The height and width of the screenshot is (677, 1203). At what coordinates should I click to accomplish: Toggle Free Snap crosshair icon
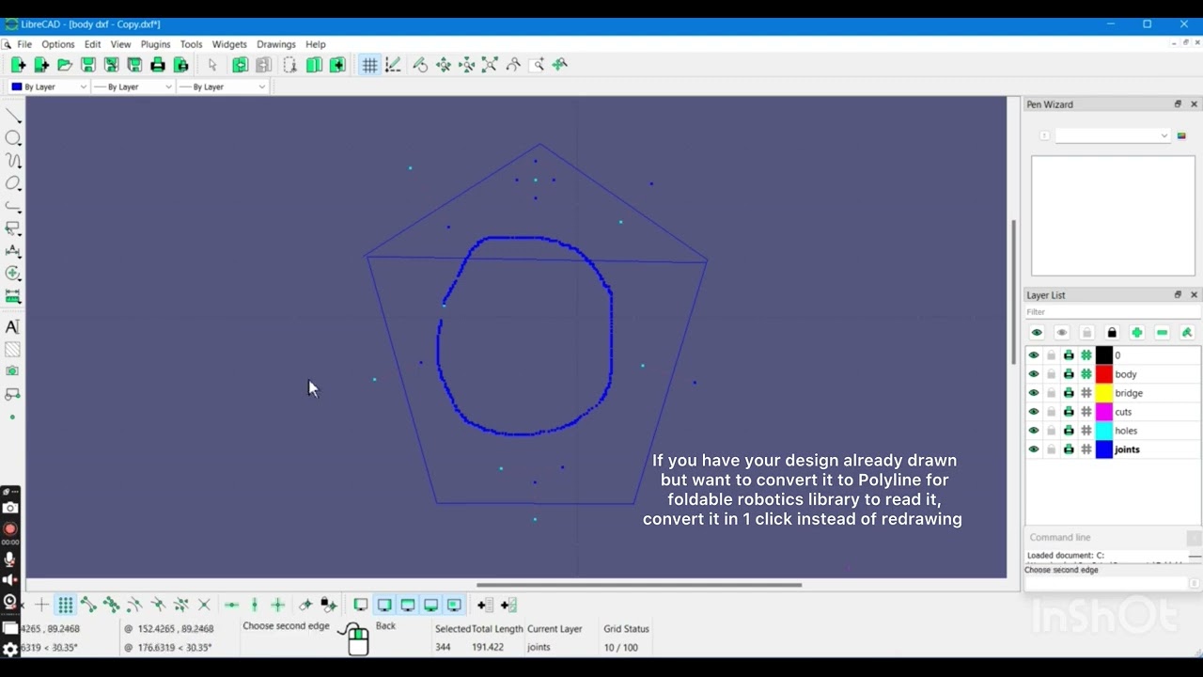click(41, 605)
